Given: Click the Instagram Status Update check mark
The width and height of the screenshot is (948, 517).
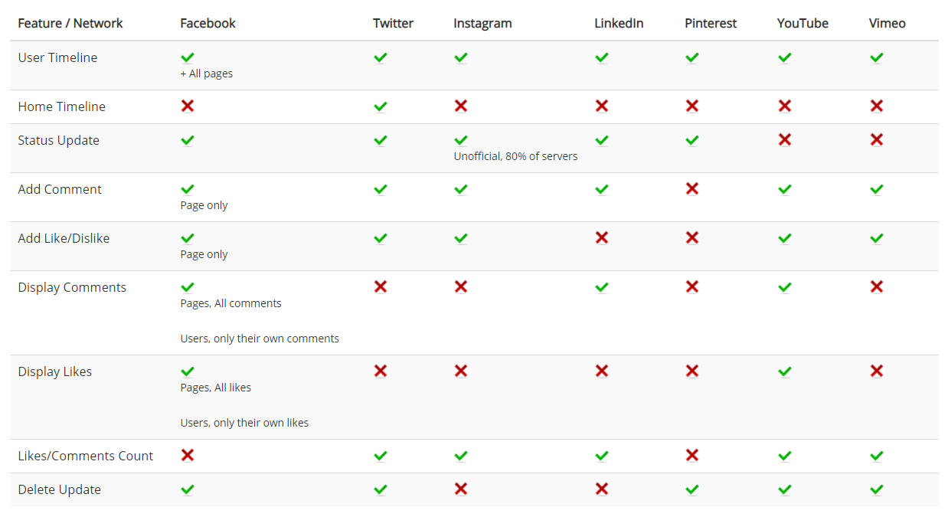Looking at the screenshot, I should [461, 140].
